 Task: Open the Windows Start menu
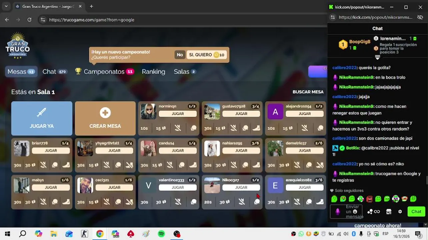[7, 234]
